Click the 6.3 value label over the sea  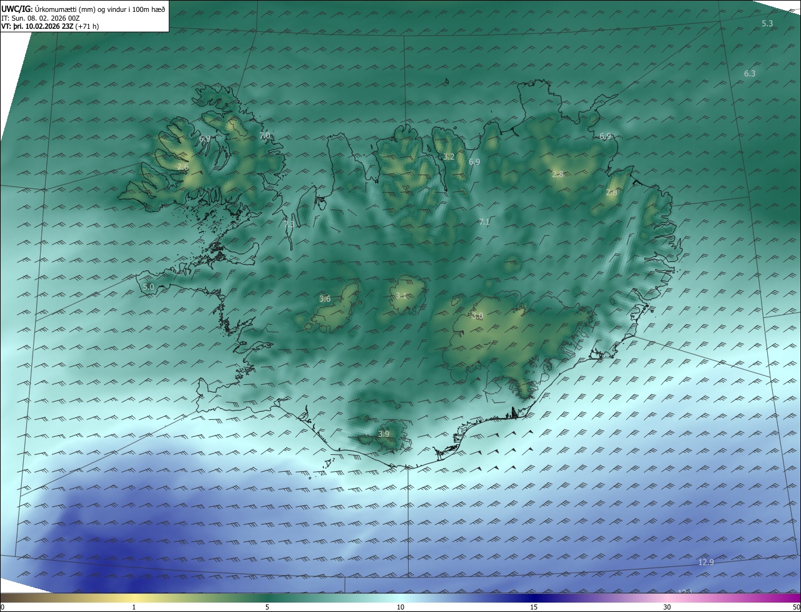(750, 73)
